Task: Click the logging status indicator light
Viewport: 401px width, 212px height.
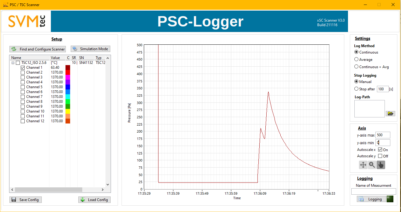Action: 390,199
